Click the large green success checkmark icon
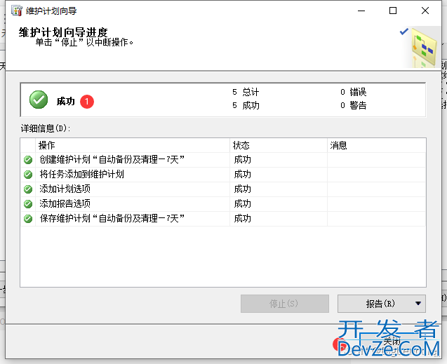The width and height of the screenshot is (447, 364). click(x=39, y=100)
